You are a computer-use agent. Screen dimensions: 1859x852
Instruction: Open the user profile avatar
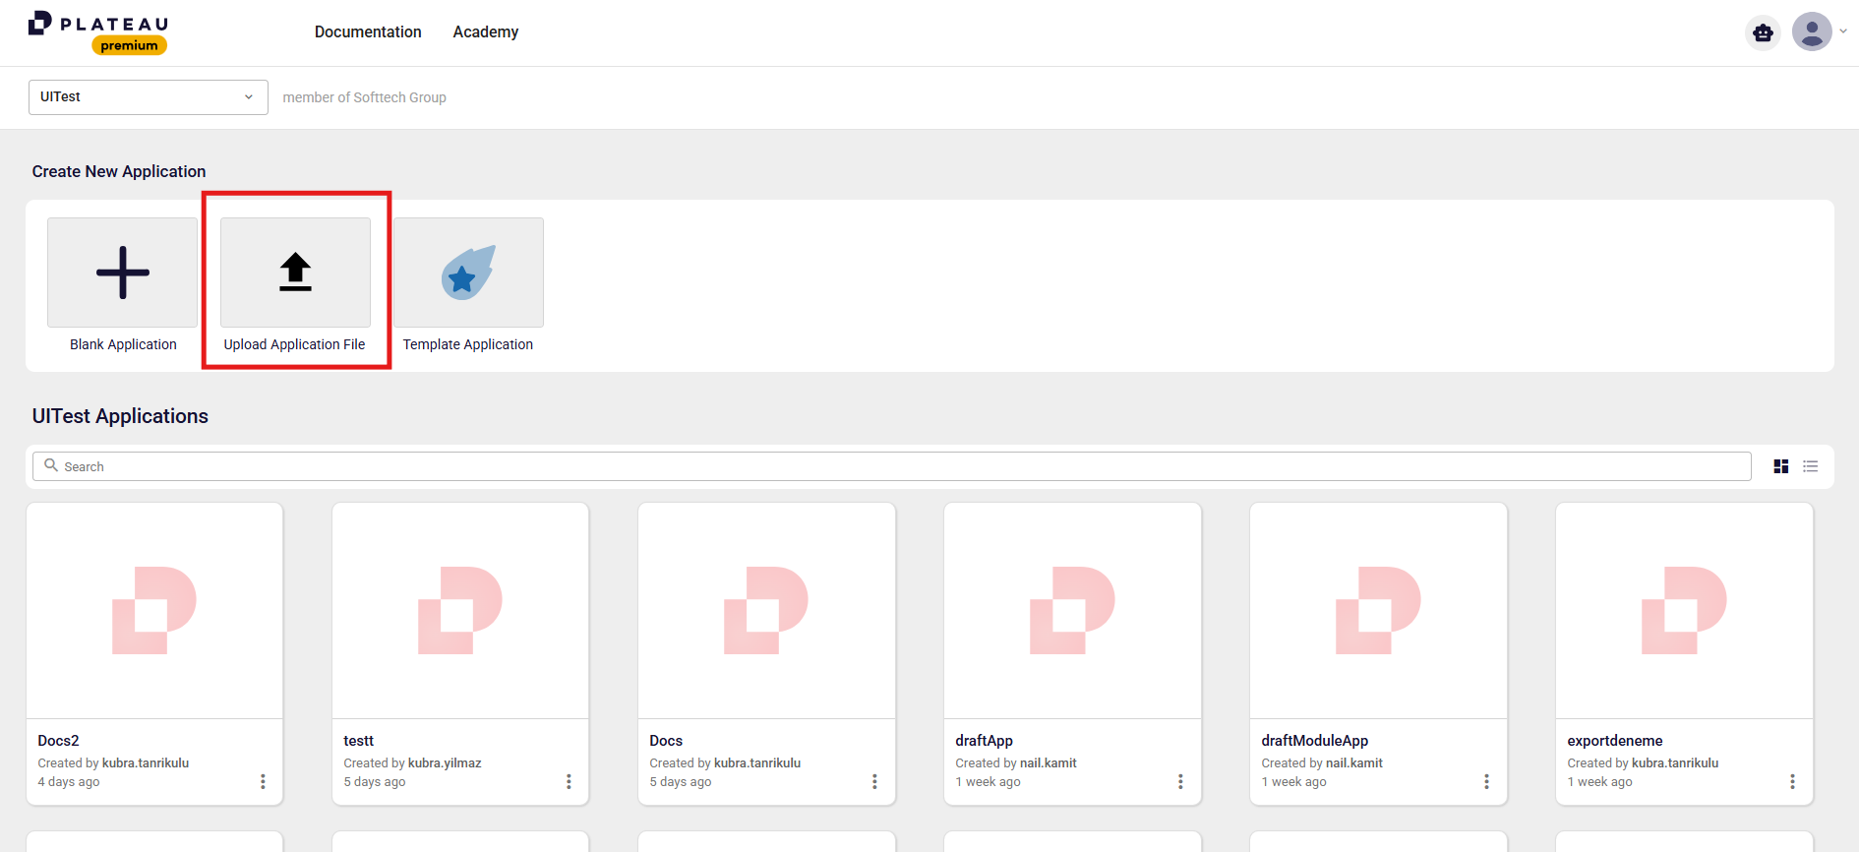coord(1811,31)
